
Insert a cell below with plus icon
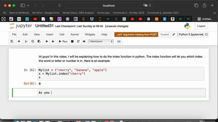(x=19, y=41)
